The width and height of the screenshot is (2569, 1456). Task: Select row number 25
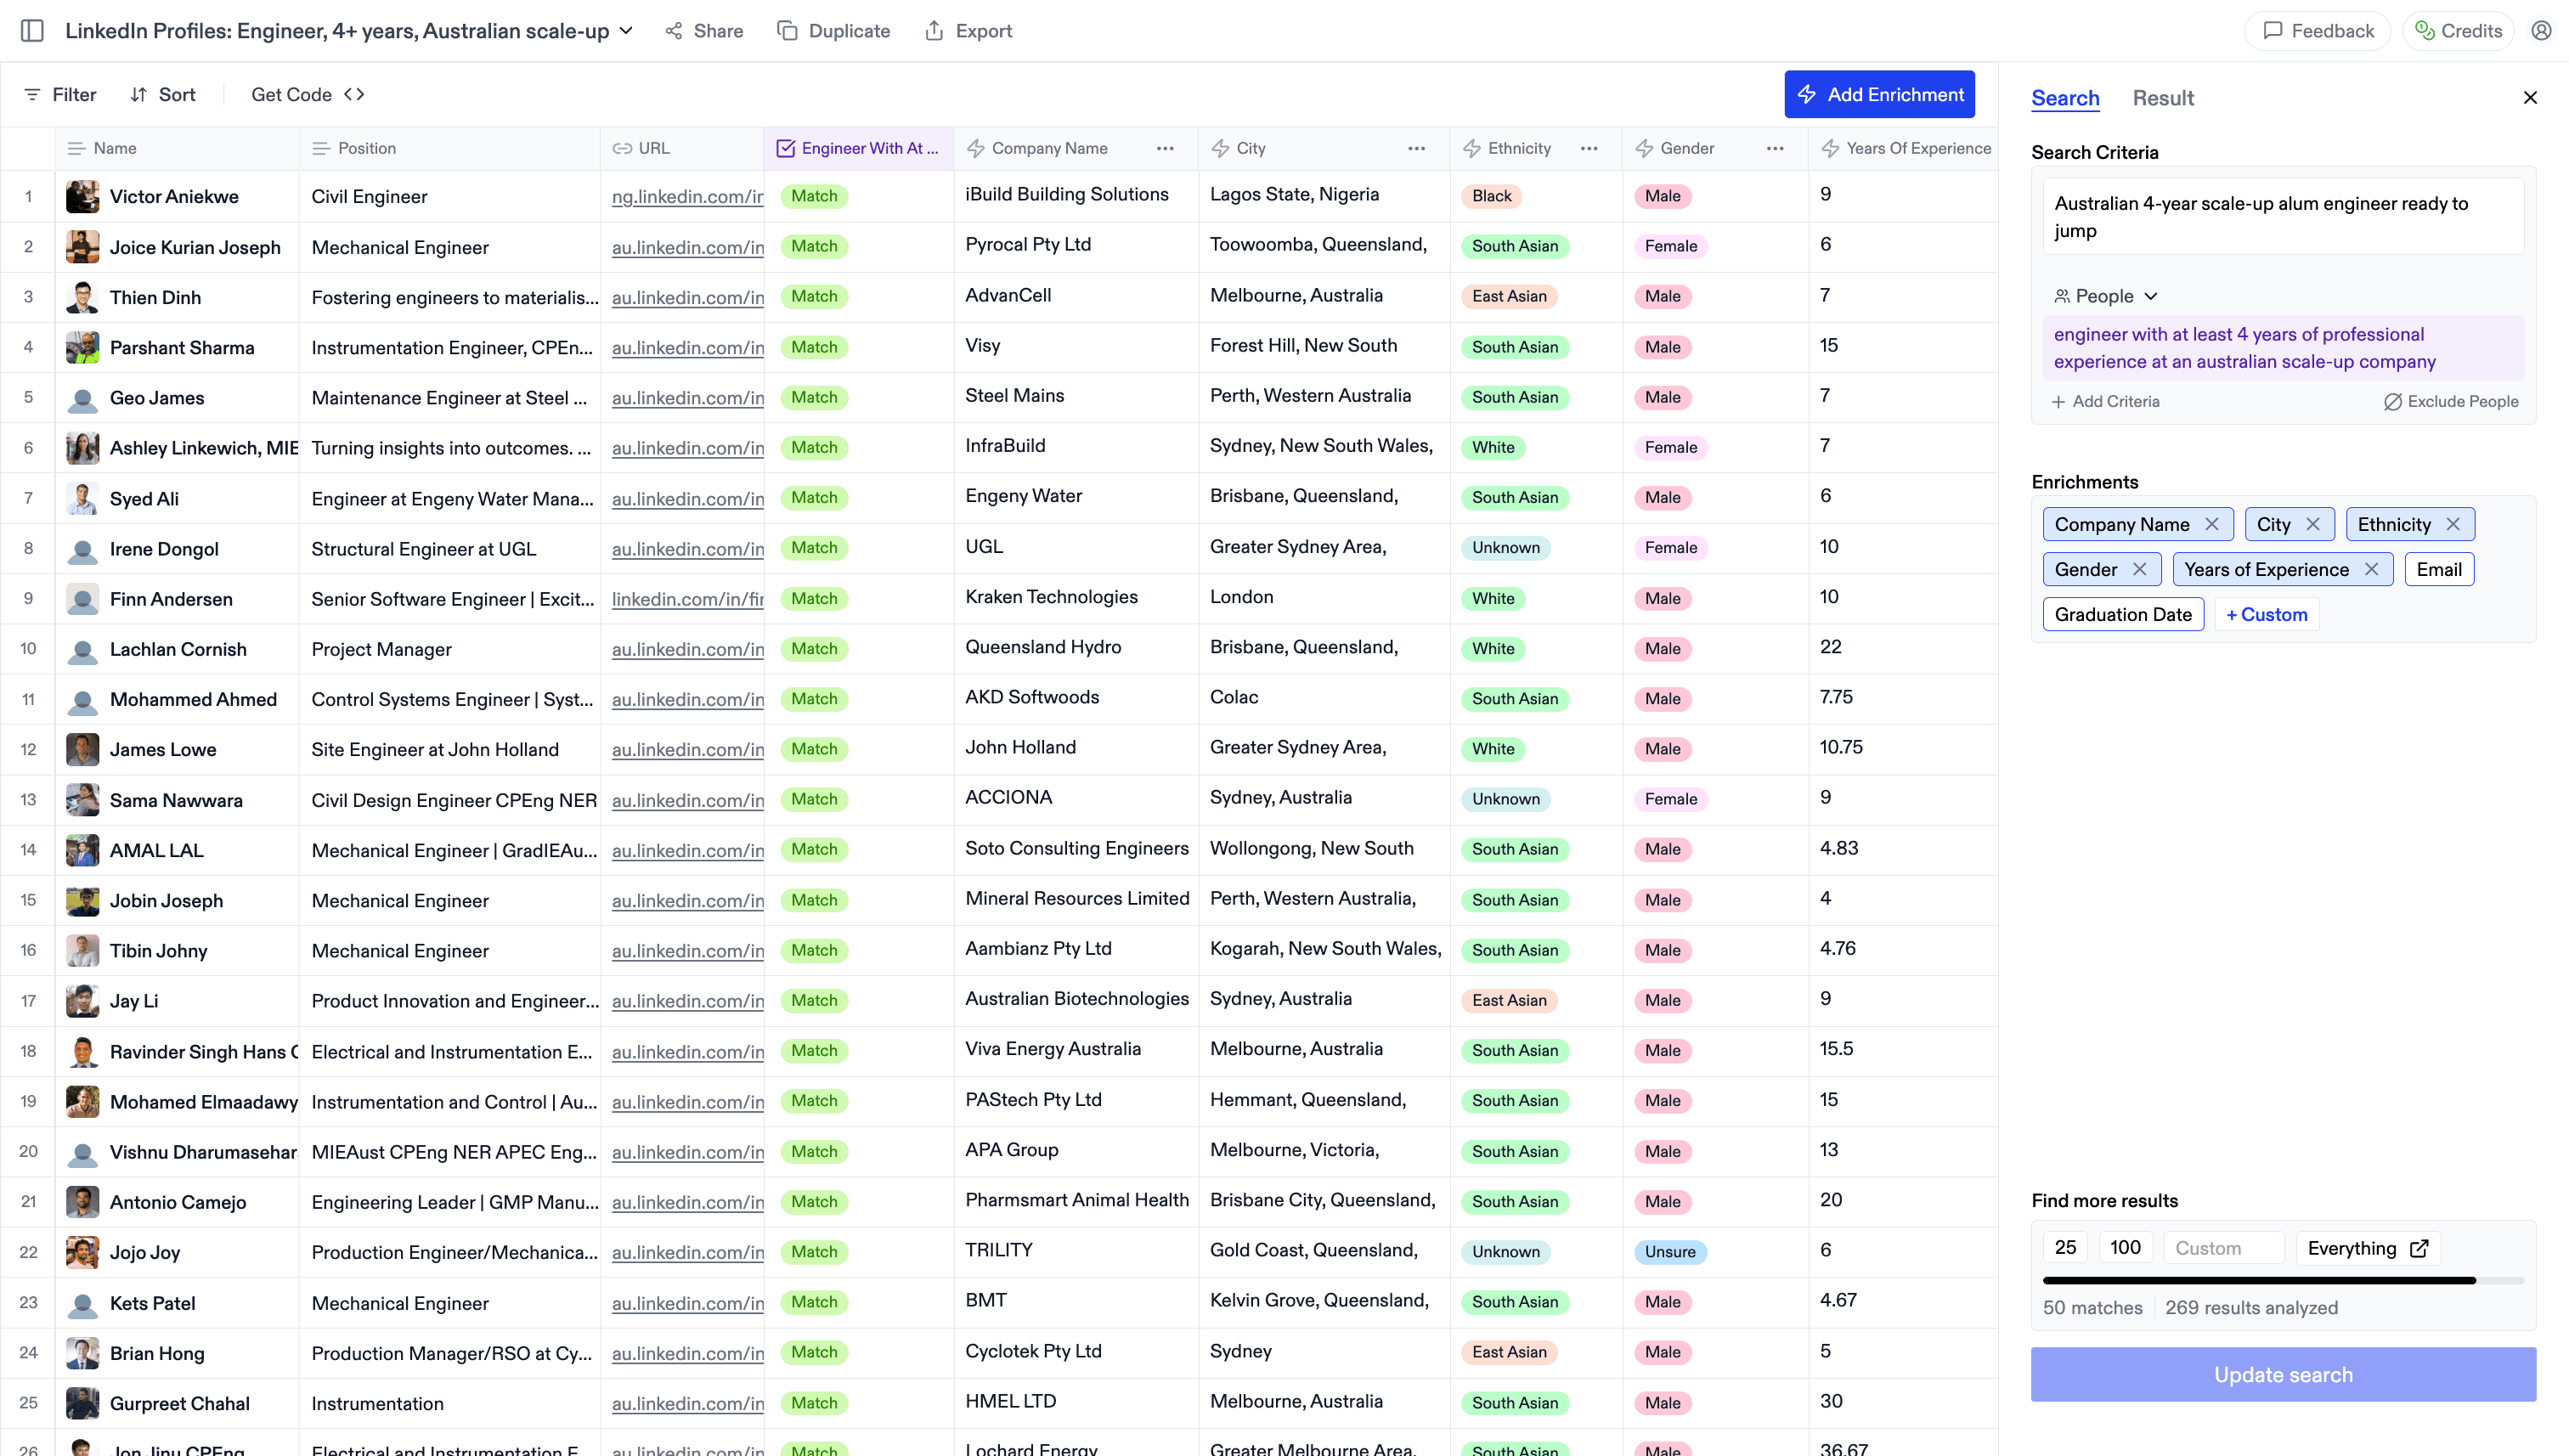click(28, 1402)
